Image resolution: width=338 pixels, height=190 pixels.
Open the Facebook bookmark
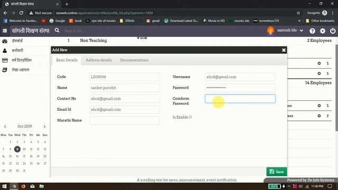coord(21,21)
